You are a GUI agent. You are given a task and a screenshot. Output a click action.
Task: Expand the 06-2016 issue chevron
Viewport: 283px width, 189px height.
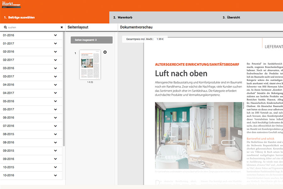point(55,118)
